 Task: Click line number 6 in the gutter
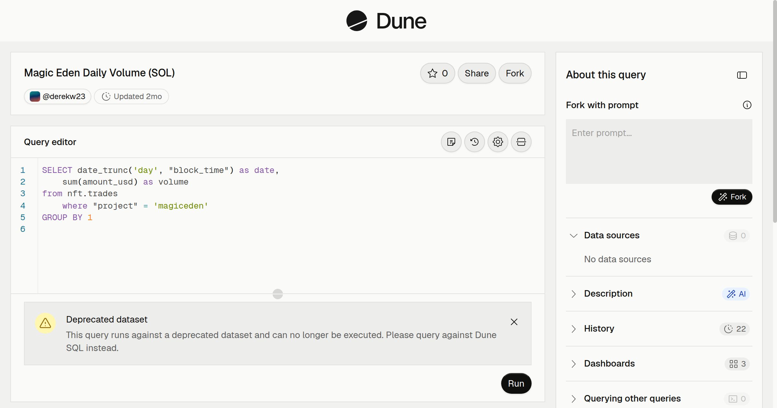click(x=23, y=229)
